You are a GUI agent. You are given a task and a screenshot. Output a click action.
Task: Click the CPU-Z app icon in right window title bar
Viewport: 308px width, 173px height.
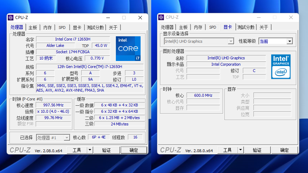(x=161, y=17)
